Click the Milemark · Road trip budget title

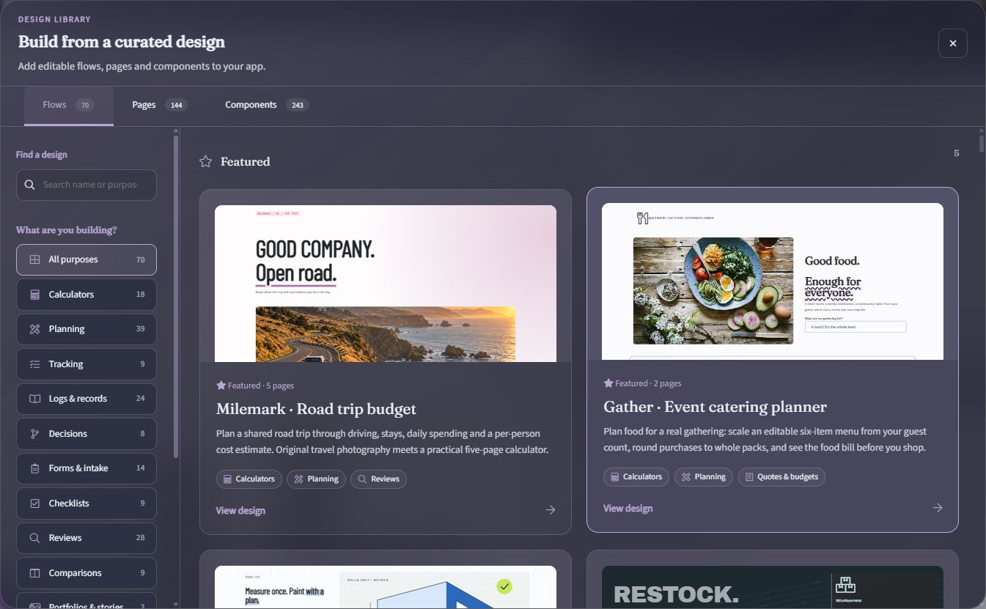click(x=316, y=409)
